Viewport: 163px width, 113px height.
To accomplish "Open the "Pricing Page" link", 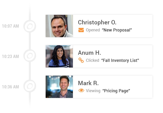I will pos(116,91).
